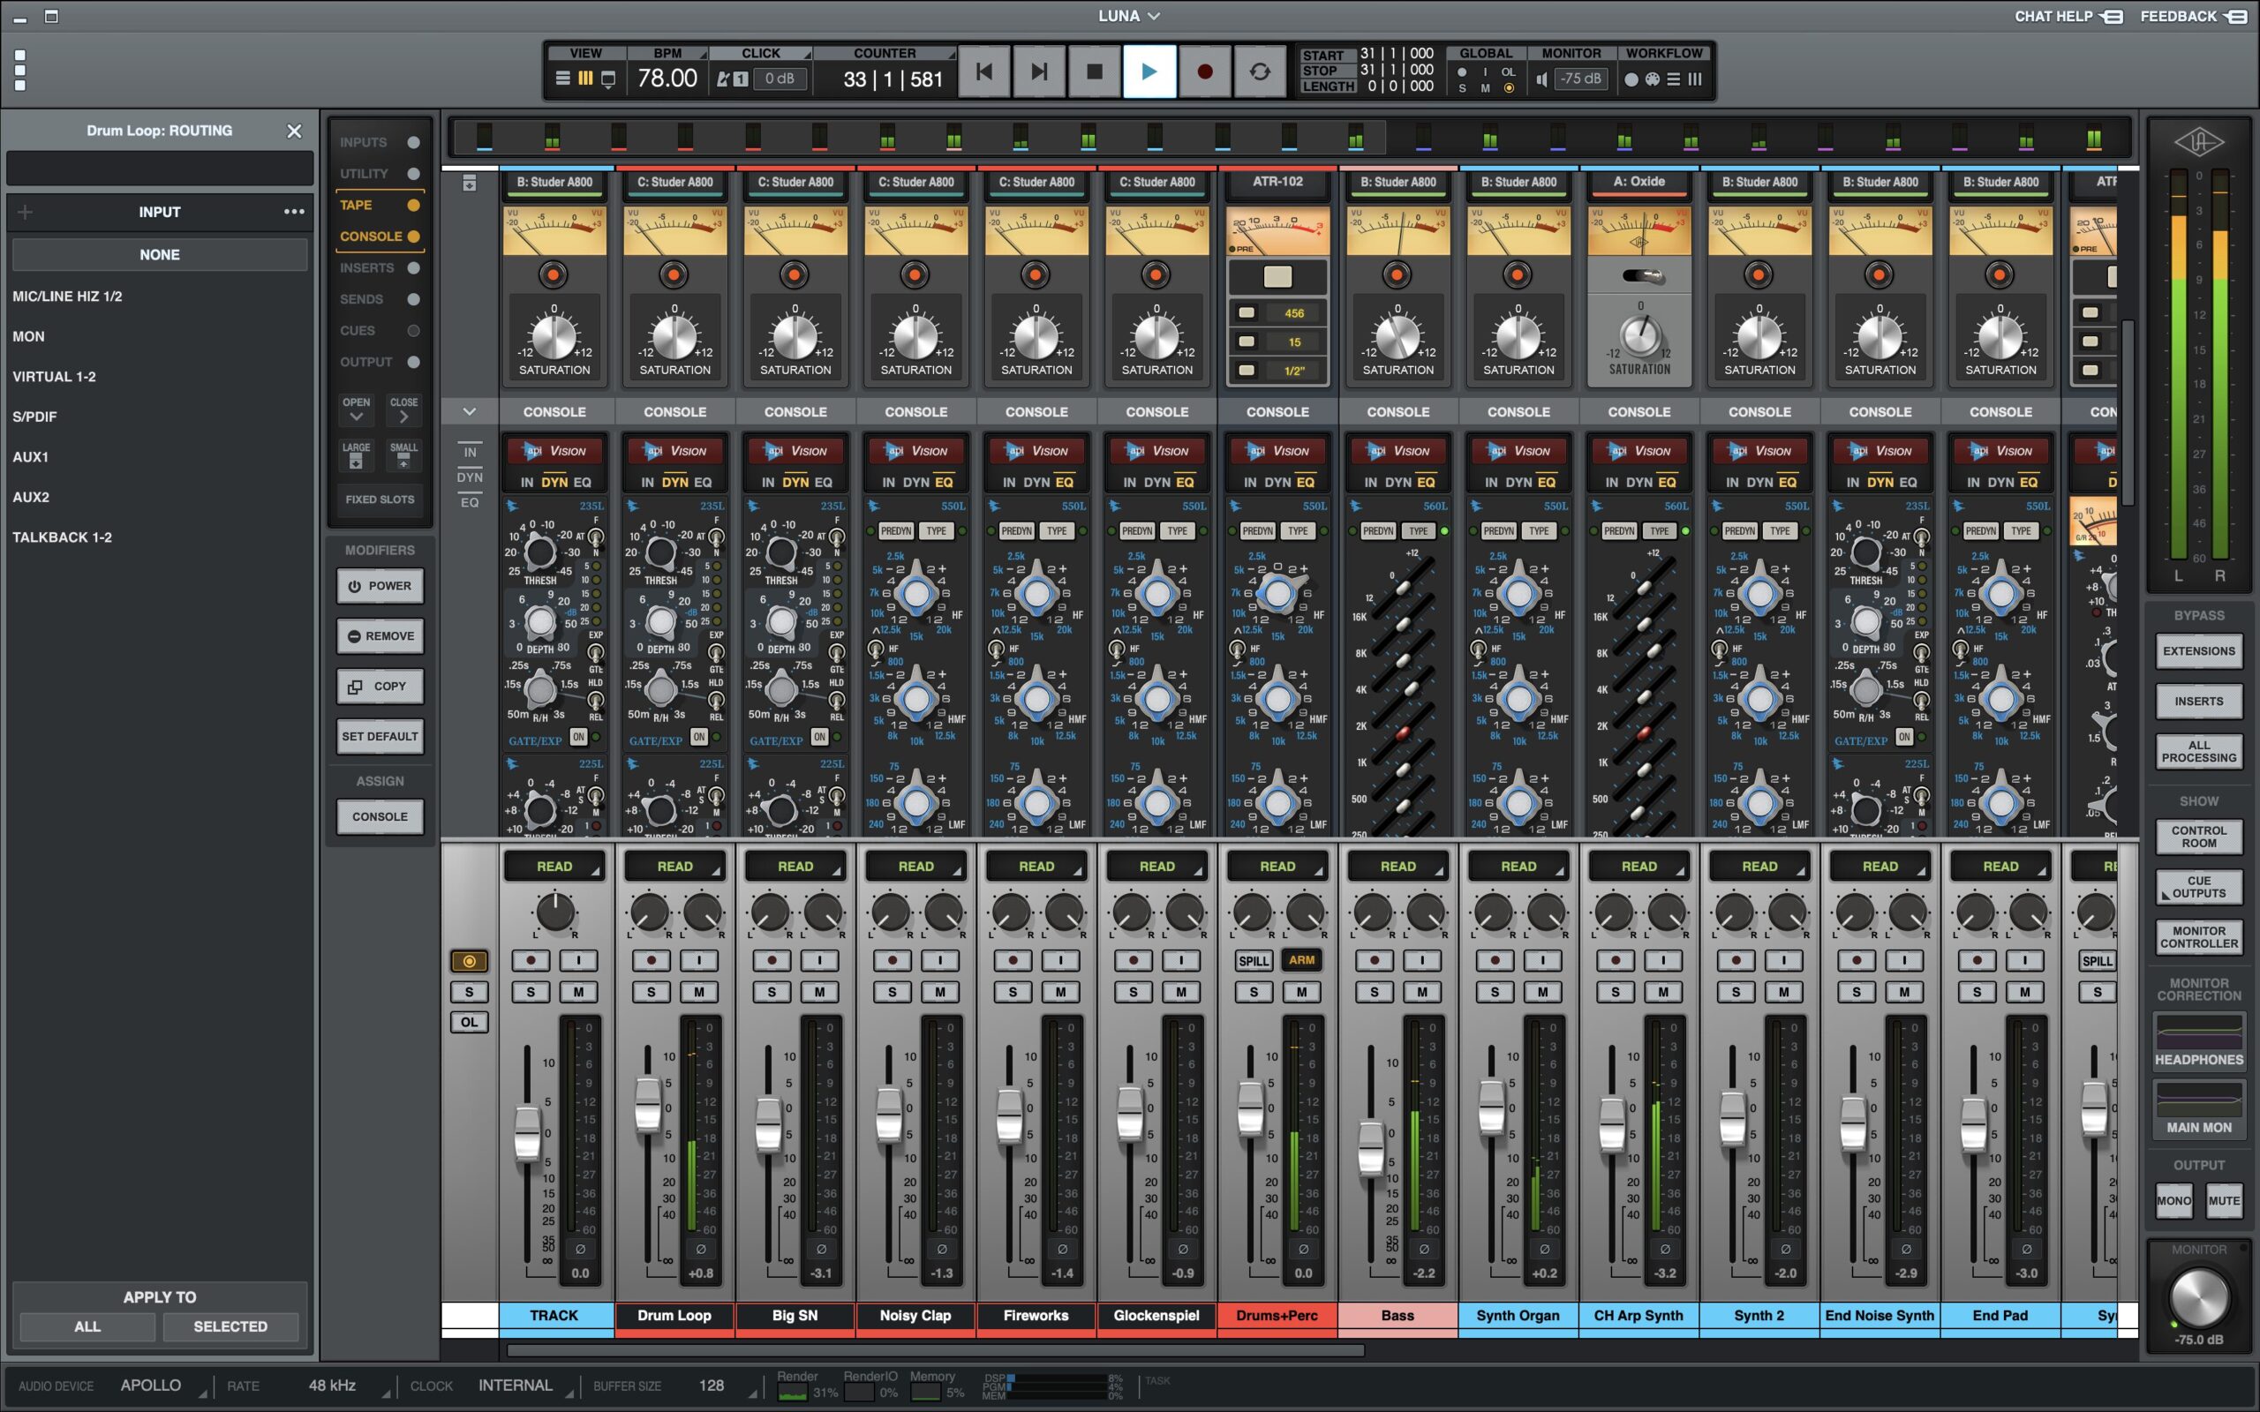The image size is (2260, 1412).
Task: Click the Synth Organ volume fader
Action: coord(1491,1107)
